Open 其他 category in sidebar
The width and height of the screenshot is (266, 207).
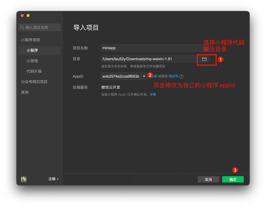(25, 92)
